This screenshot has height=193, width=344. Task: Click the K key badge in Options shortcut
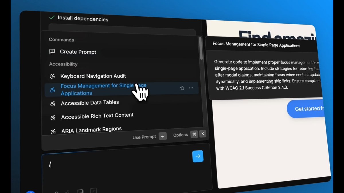coord(203,134)
